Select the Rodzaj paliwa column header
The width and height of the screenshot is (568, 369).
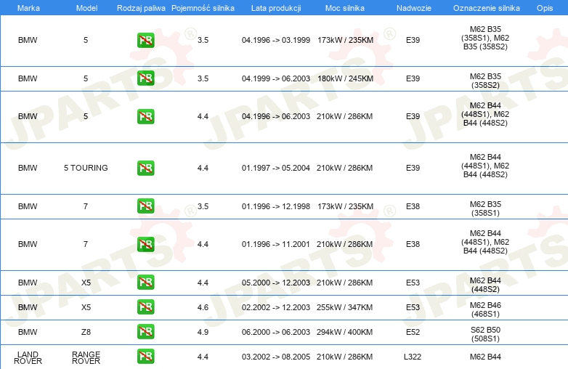pos(141,7)
